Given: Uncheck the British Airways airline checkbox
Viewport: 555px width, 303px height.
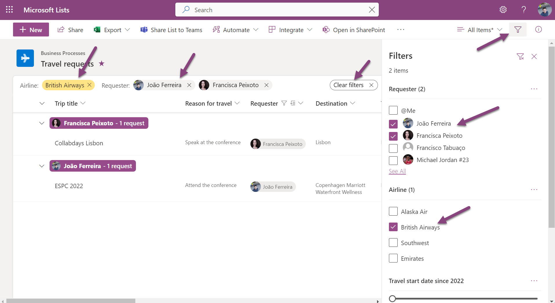Looking at the screenshot, I should click(x=393, y=227).
